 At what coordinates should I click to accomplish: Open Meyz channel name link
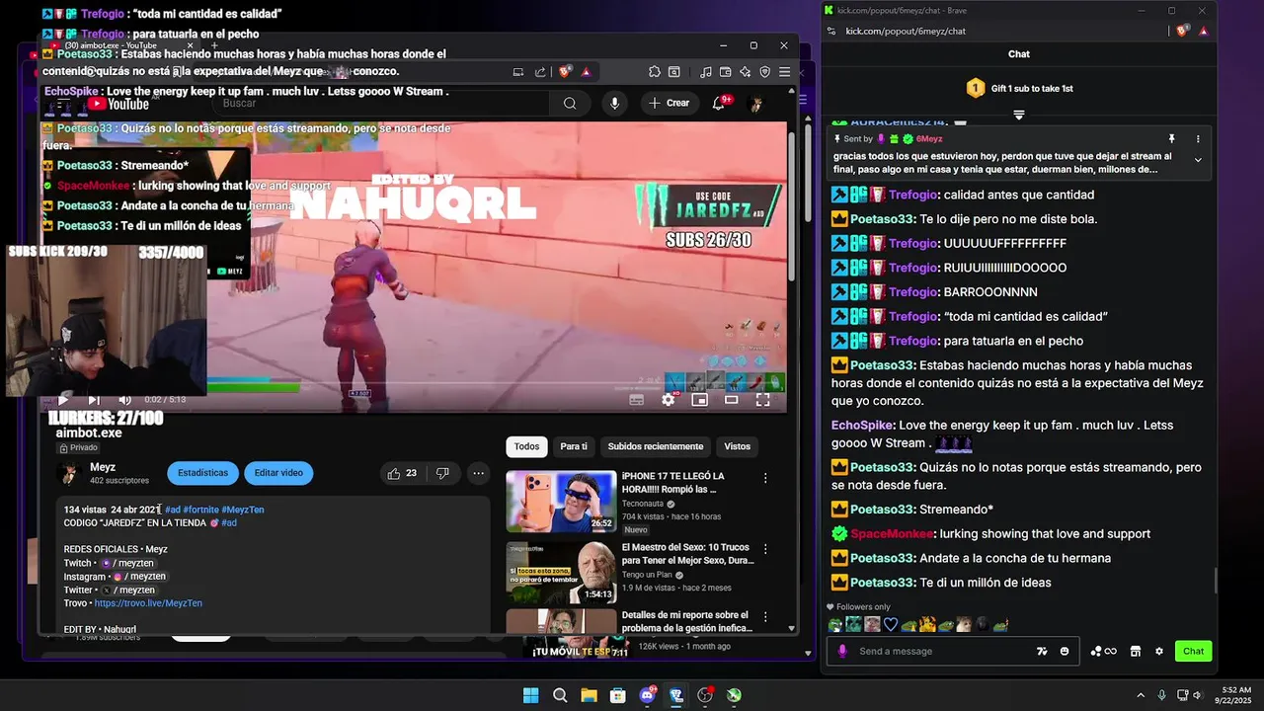tap(103, 467)
